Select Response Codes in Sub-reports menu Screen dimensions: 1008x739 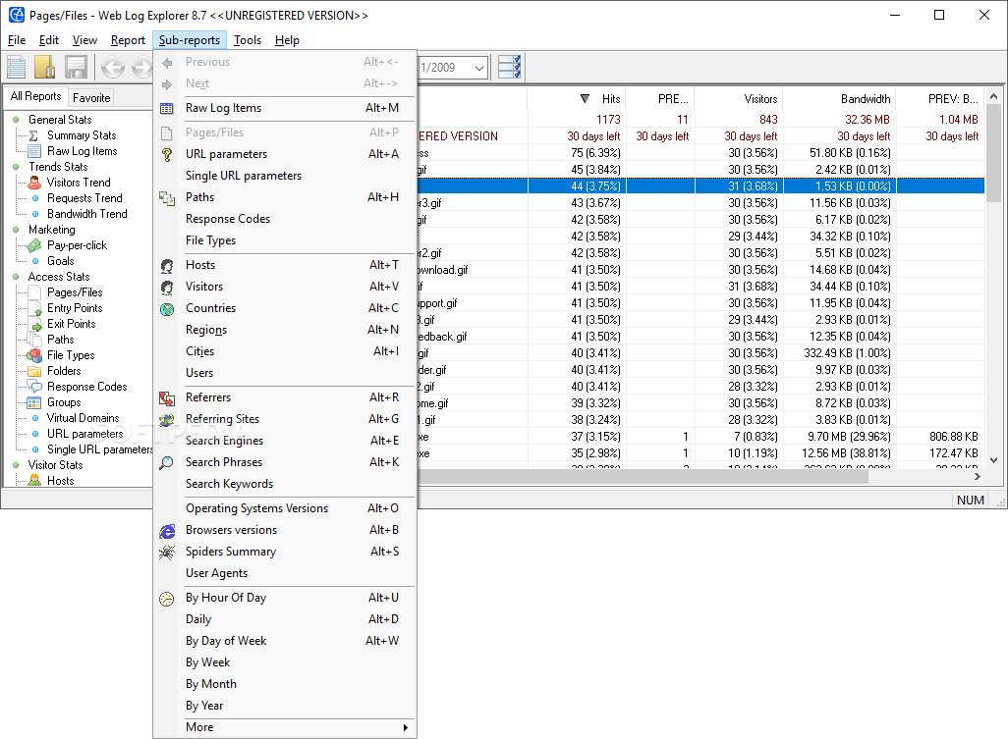tap(285, 219)
